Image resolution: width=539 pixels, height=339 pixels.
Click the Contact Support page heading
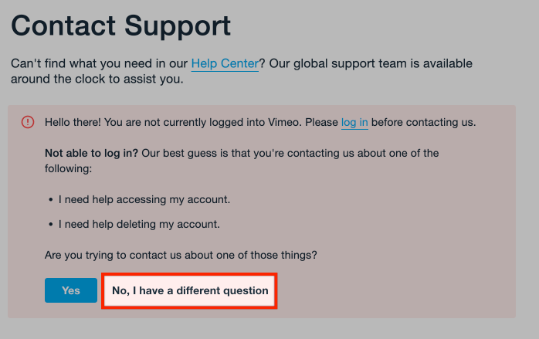(120, 25)
